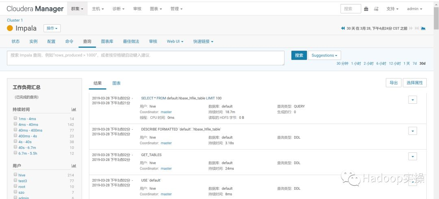Image resolution: width=439 pixels, height=199 pixels.
Task: Open the admin user dropdown
Action: point(415,9)
